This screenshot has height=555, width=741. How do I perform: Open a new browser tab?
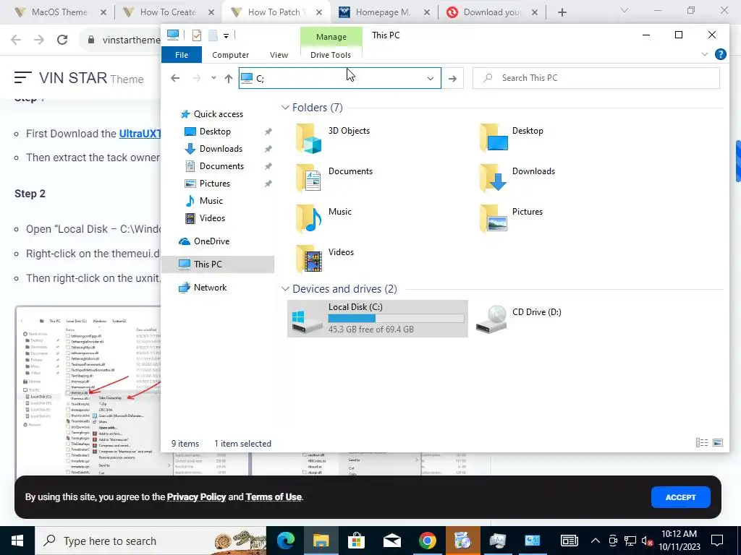point(562,12)
